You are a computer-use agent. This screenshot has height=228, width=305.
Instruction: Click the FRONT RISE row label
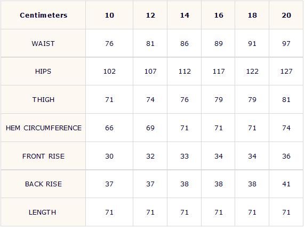point(43,156)
